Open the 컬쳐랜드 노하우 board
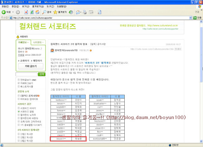The height and width of the screenshot is (147, 203). click(x=28, y=115)
